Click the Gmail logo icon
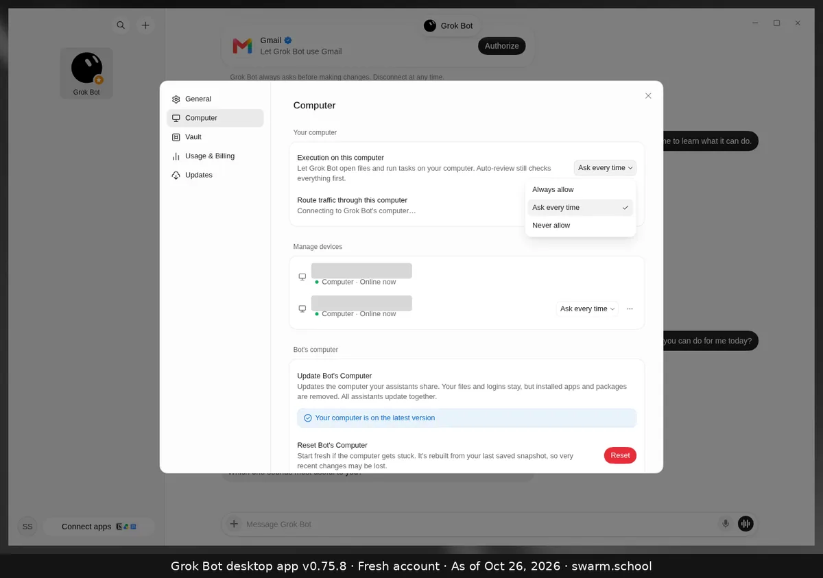 [242, 46]
